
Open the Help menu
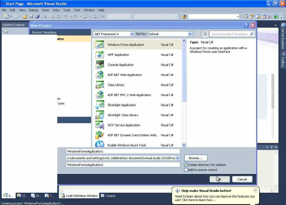101,10
